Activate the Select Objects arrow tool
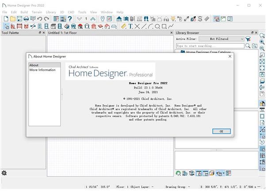Viewport: 266px width, 191px height. (7, 26)
